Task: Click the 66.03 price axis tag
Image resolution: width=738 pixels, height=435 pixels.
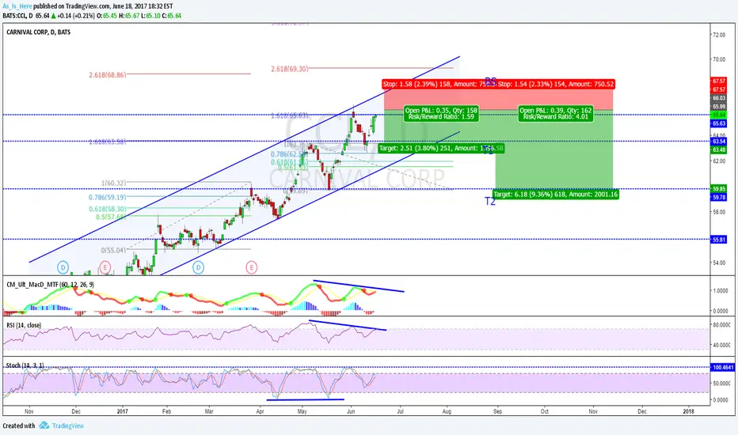Action: 719,98
